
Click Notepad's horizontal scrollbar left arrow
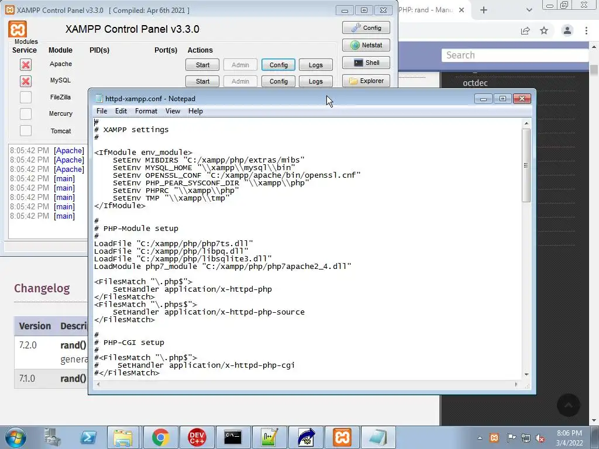[98, 385]
